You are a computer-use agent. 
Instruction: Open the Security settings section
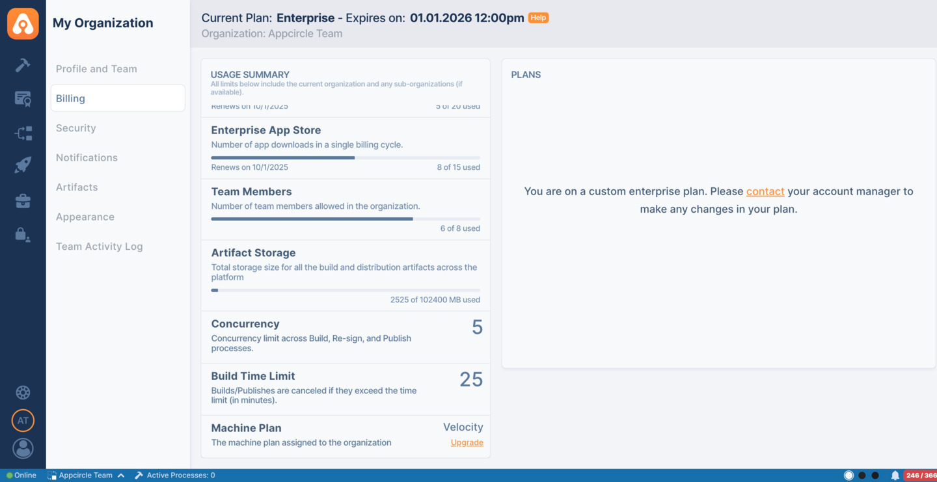76,128
